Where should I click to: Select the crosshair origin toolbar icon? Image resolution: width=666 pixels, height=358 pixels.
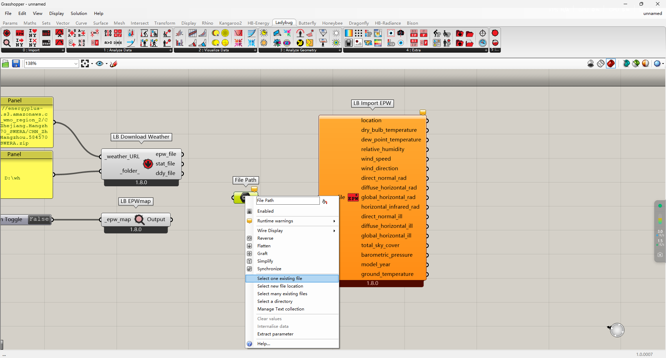[483, 33]
